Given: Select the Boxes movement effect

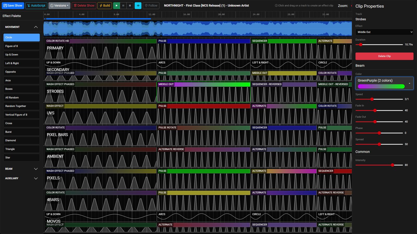Looking at the screenshot, I should (21, 89).
